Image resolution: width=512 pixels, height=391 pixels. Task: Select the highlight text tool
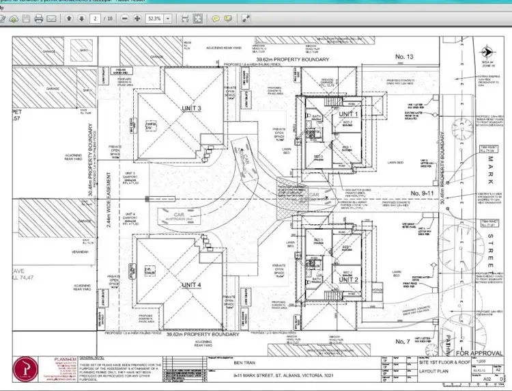tap(227, 18)
